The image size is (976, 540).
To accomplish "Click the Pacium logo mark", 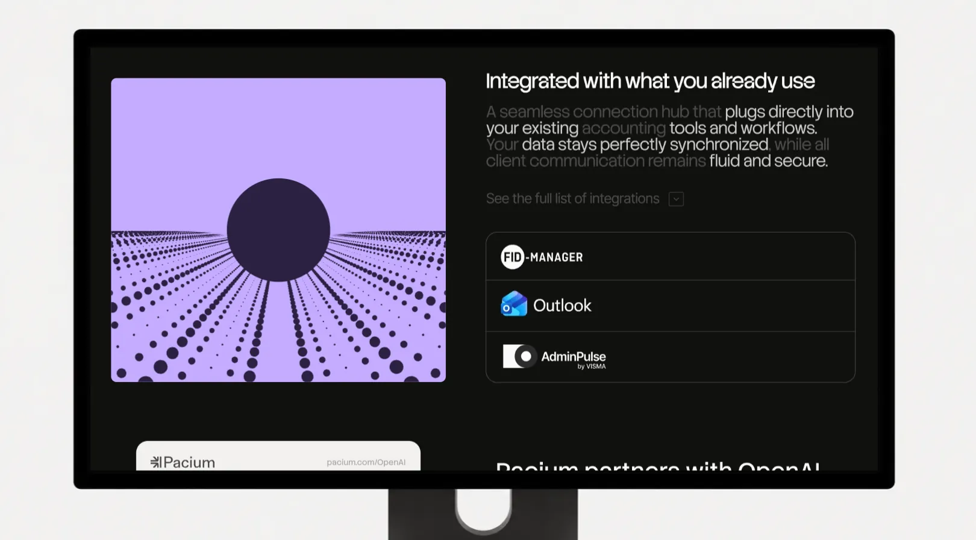I will 155,462.
